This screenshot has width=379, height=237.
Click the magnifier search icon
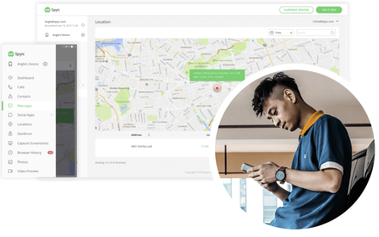(x=332, y=33)
